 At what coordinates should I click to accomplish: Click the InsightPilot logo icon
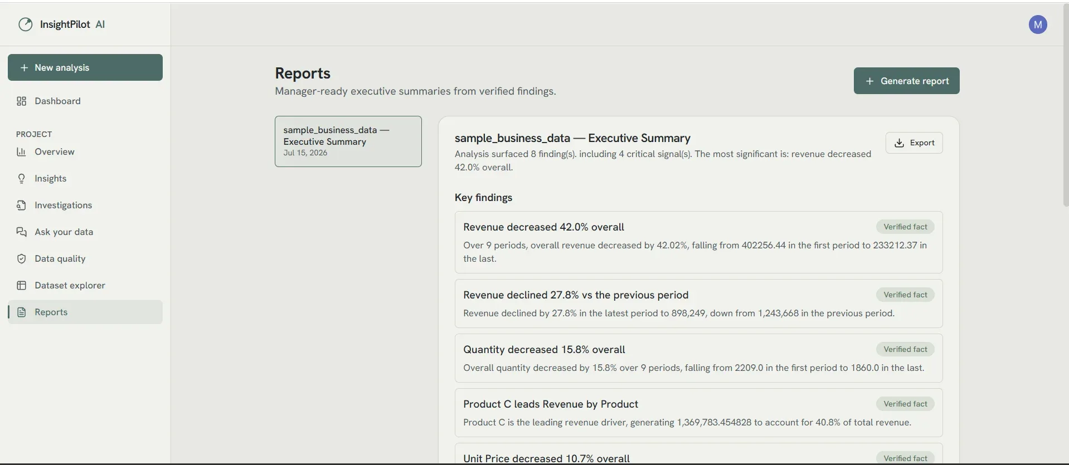26,25
